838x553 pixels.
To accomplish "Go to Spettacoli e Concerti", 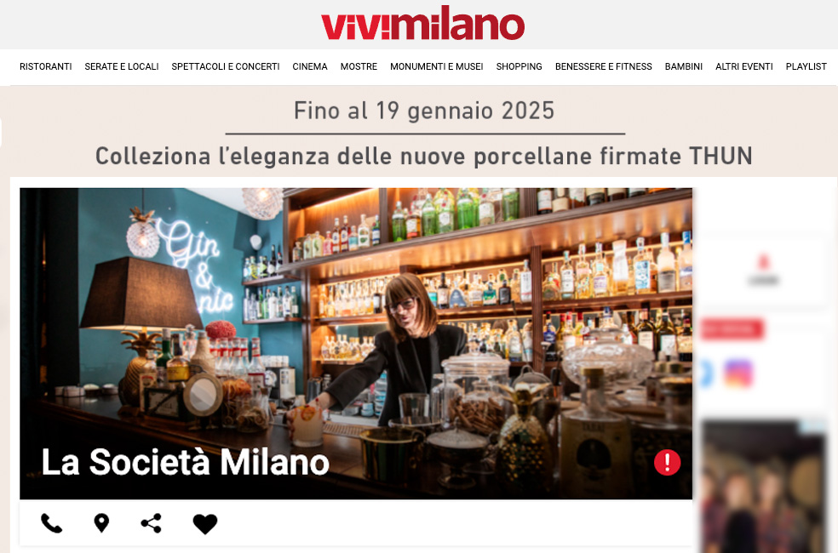I will 226,66.
